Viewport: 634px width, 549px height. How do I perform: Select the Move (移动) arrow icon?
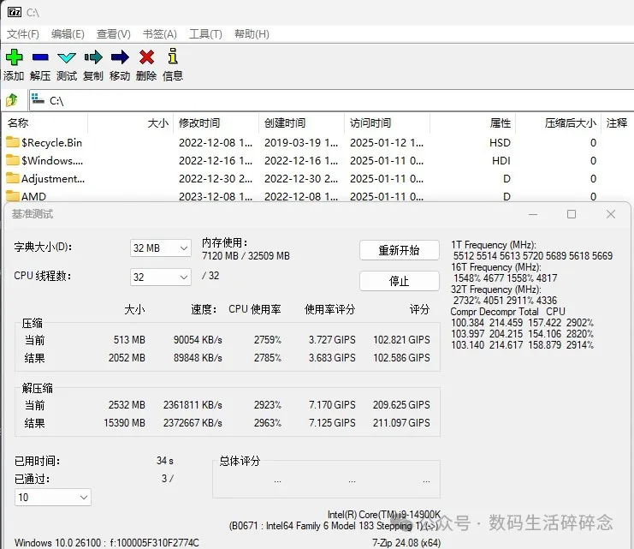click(x=120, y=57)
